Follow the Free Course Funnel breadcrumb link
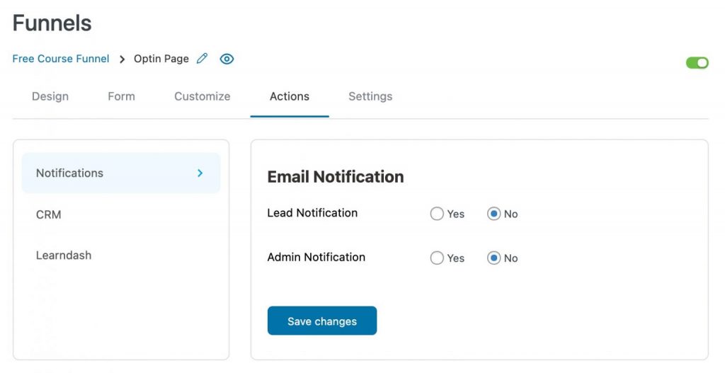The width and height of the screenshot is (725, 373). pyautogui.click(x=61, y=59)
